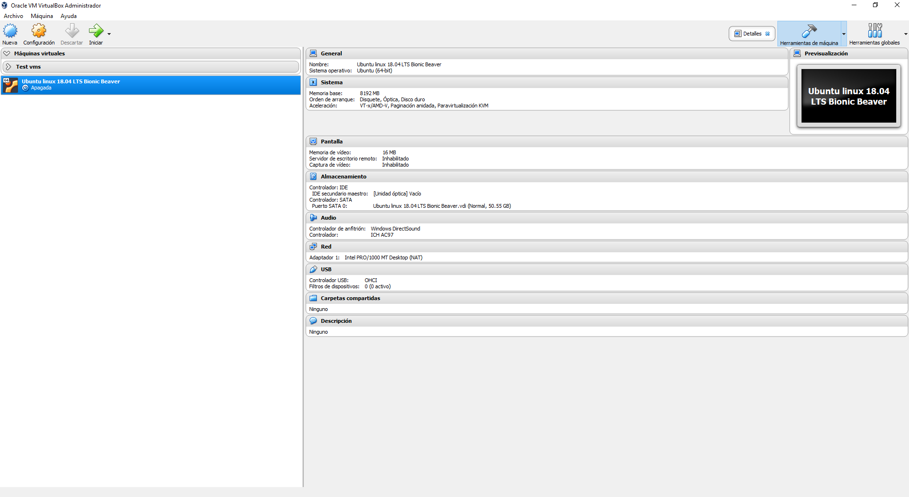This screenshot has width=909, height=497.
Task: Open the Red settings header
Action: 326,247
